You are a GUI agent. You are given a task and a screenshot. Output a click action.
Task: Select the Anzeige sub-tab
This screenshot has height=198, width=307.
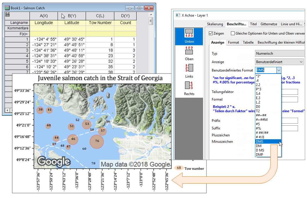(218, 42)
